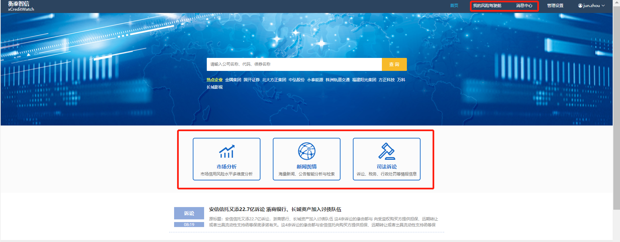The width and height of the screenshot is (620, 242).
Task: Click the judicial litigation gavel icon
Action: [x=387, y=151]
